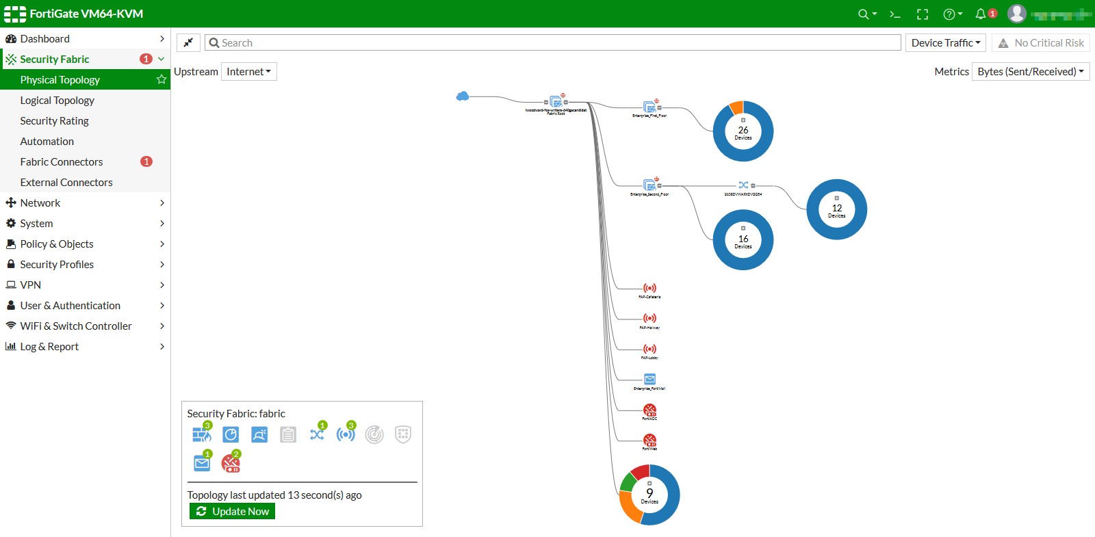
Task: Click the FortiSwitch icon in fabric legend
Action: pos(317,434)
